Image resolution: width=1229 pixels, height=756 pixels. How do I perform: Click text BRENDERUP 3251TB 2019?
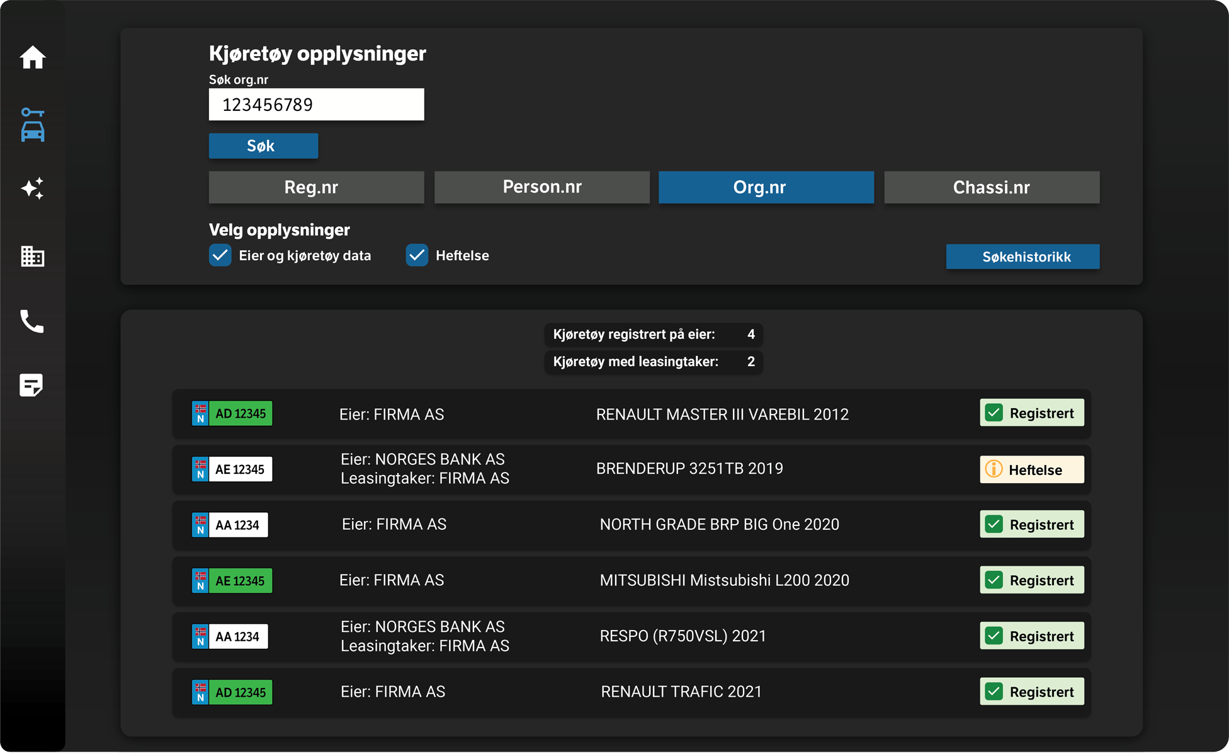(x=689, y=469)
